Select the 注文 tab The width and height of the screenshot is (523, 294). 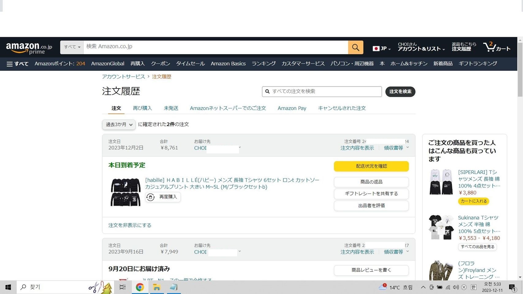point(116,108)
